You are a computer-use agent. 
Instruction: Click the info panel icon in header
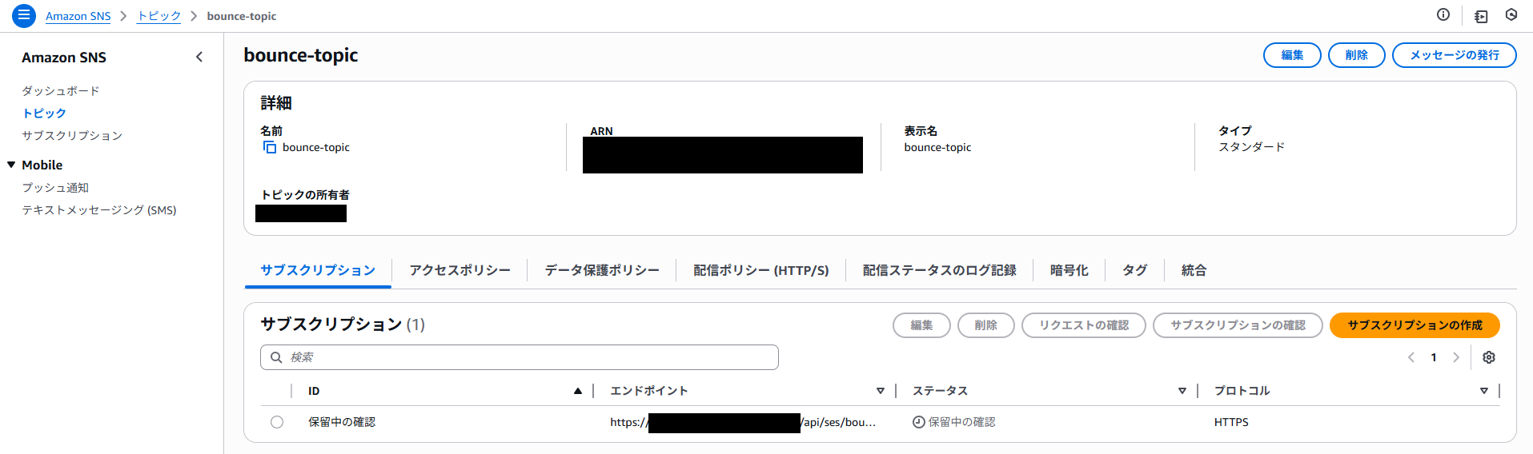(x=1443, y=15)
